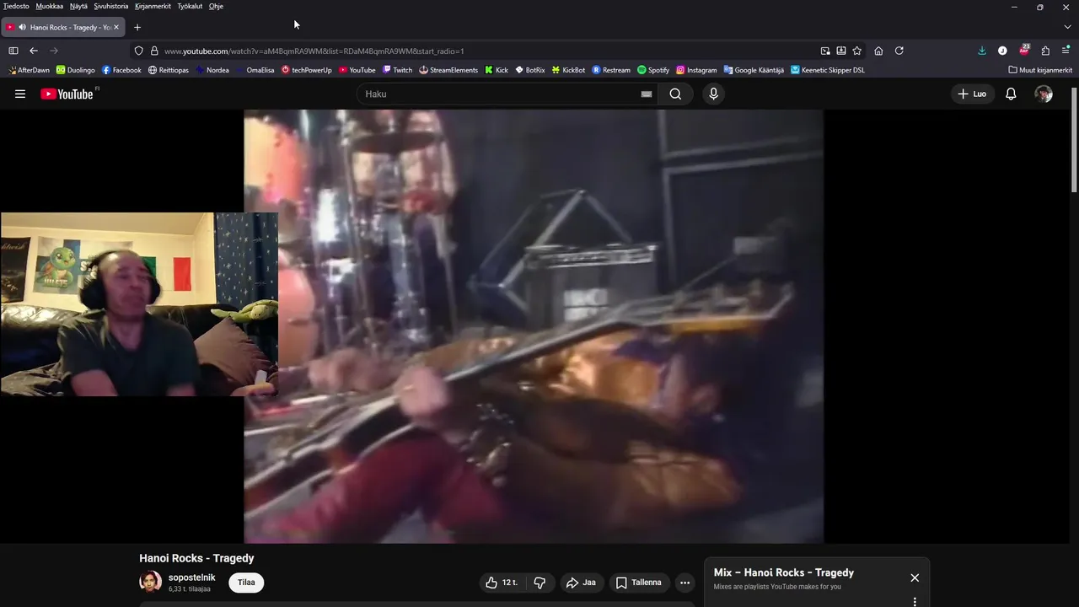Close the Hanoi Rocks tab

pos(116,27)
